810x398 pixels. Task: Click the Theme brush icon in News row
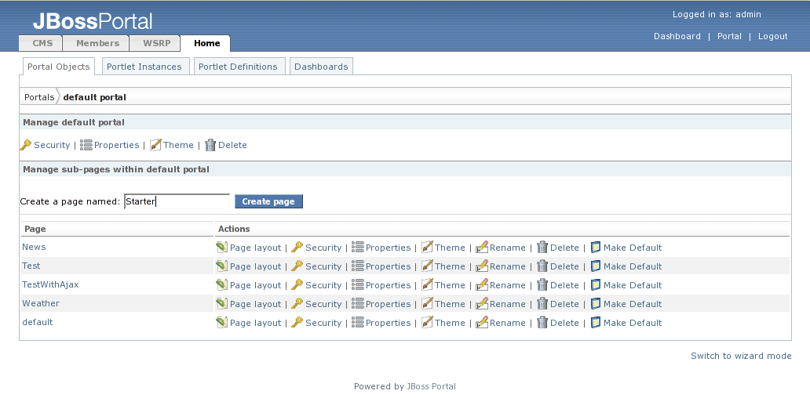[x=427, y=248]
